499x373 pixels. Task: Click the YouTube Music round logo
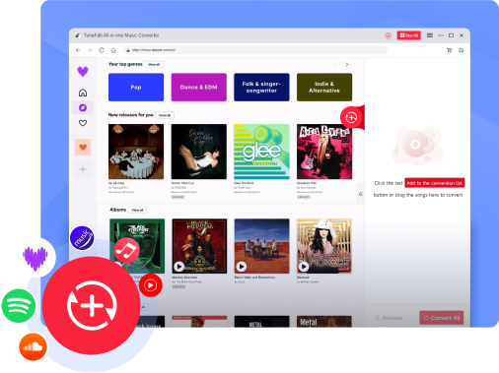click(151, 285)
